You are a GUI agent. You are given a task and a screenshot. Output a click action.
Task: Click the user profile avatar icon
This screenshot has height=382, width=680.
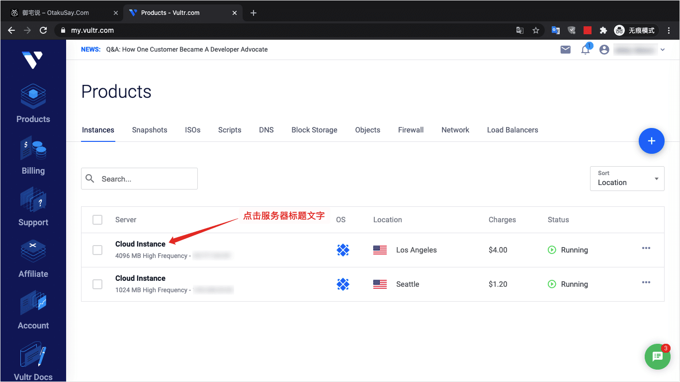tap(604, 50)
